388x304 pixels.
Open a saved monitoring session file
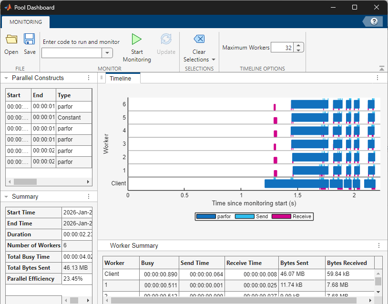(x=11, y=44)
